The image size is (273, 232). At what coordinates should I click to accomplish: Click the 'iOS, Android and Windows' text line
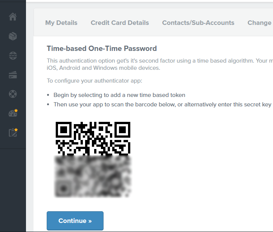click(x=104, y=68)
